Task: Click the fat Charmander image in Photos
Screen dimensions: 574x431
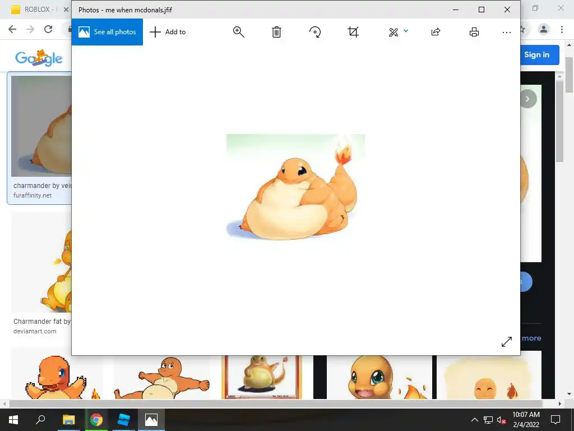Action: [295, 187]
